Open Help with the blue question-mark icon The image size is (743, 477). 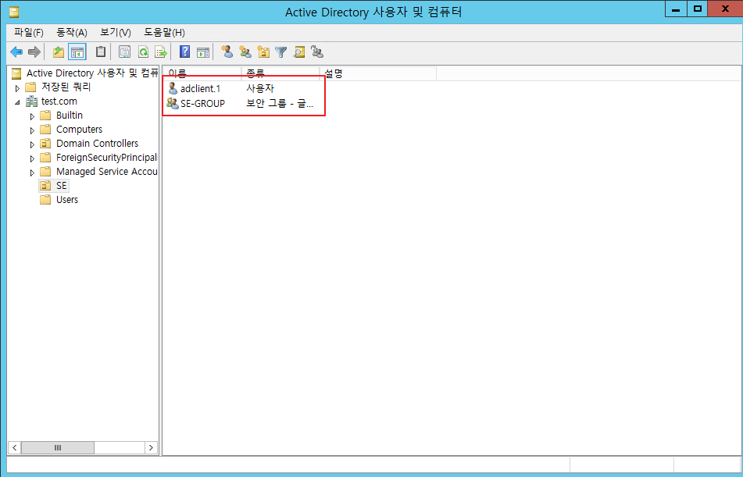pyautogui.click(x=185, y=52)
